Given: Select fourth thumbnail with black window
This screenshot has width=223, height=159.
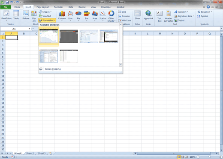Looking at the screenshot, I should point(109,36).
